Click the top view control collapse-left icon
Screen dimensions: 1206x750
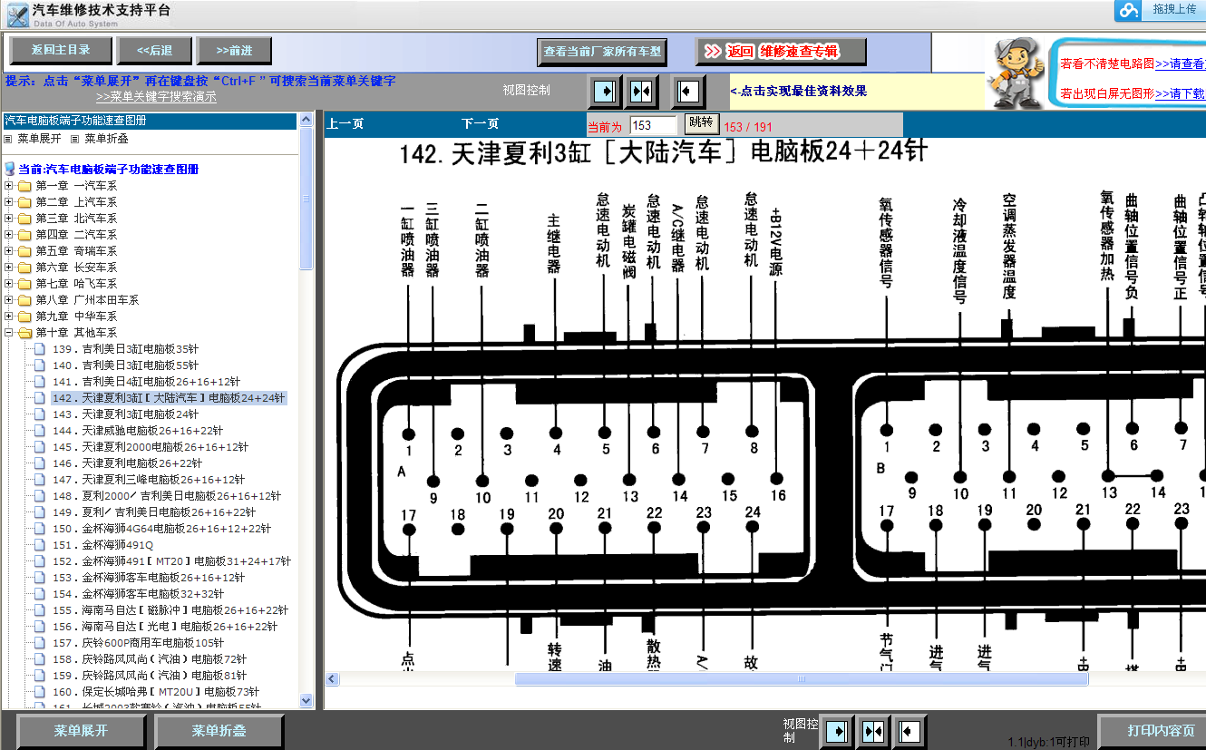pos(688,92)
